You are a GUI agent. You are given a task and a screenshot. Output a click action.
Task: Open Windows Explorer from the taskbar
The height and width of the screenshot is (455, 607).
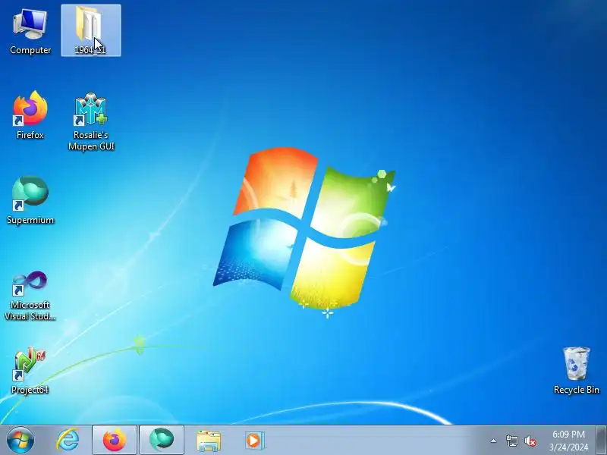(209, 441)
